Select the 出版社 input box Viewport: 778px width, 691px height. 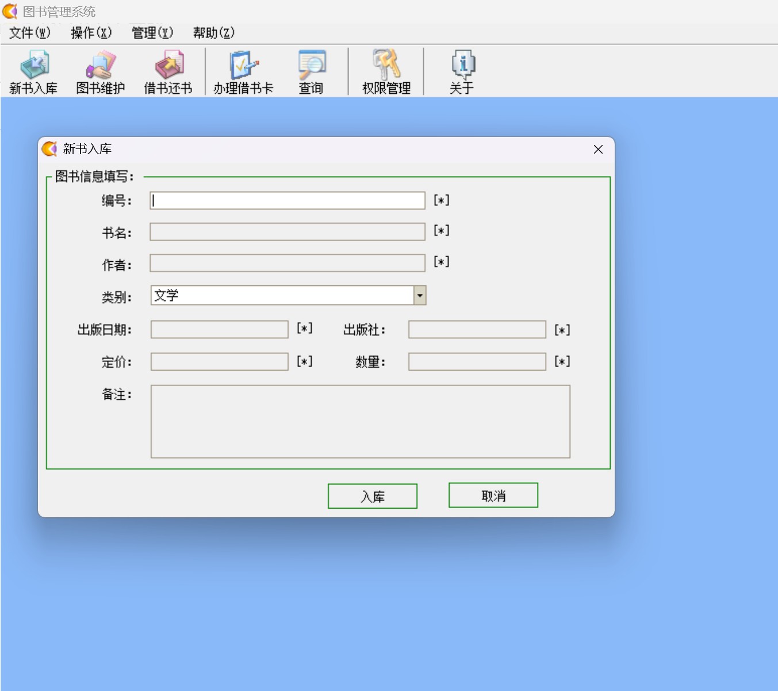coord(477,330)
